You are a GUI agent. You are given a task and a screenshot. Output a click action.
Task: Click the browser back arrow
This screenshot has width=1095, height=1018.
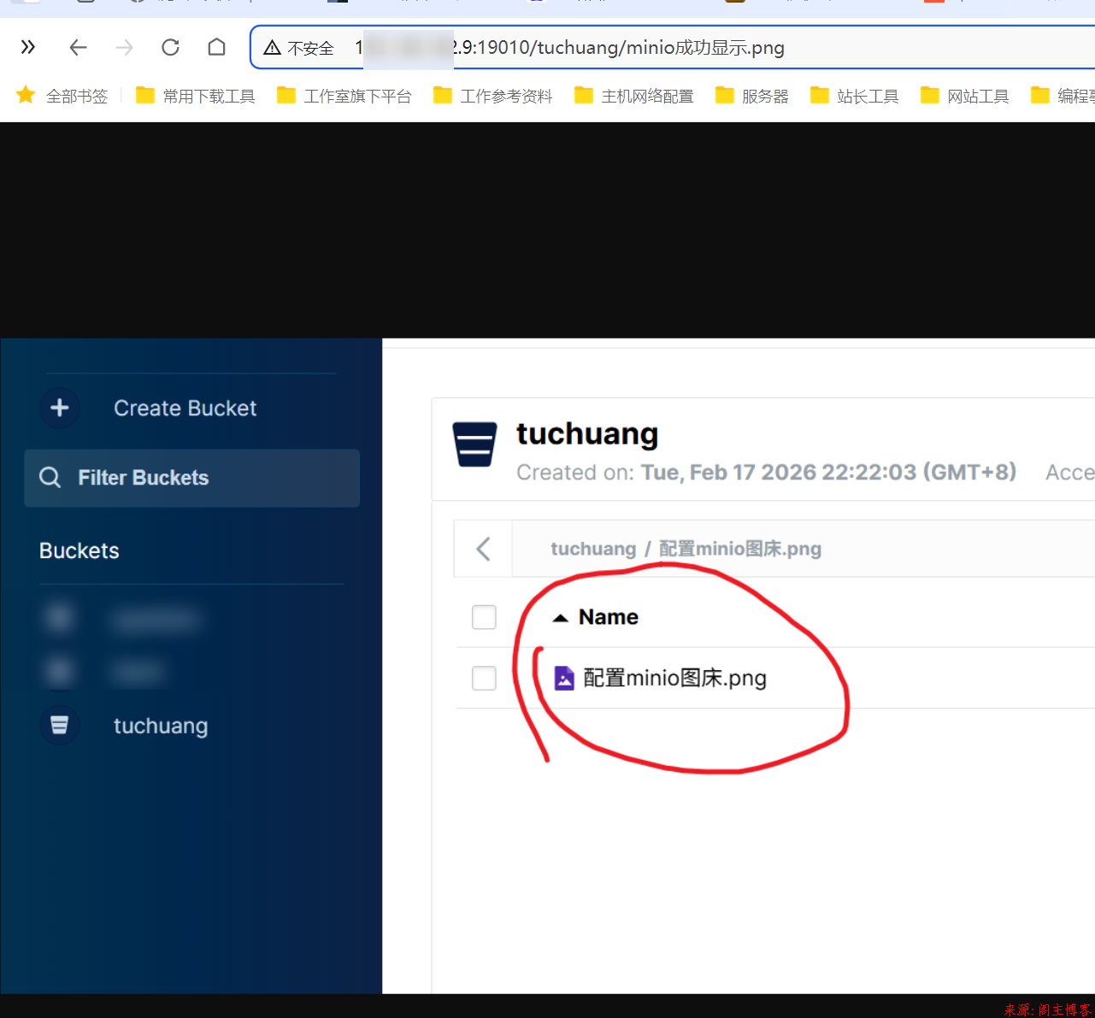point(79,47)
